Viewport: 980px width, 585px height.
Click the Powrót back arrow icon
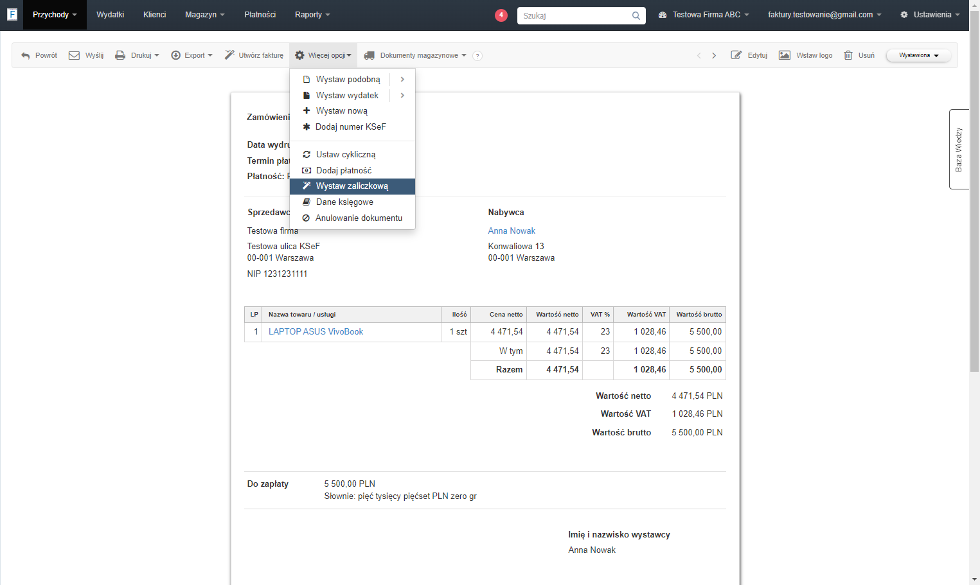coord(26,56)
